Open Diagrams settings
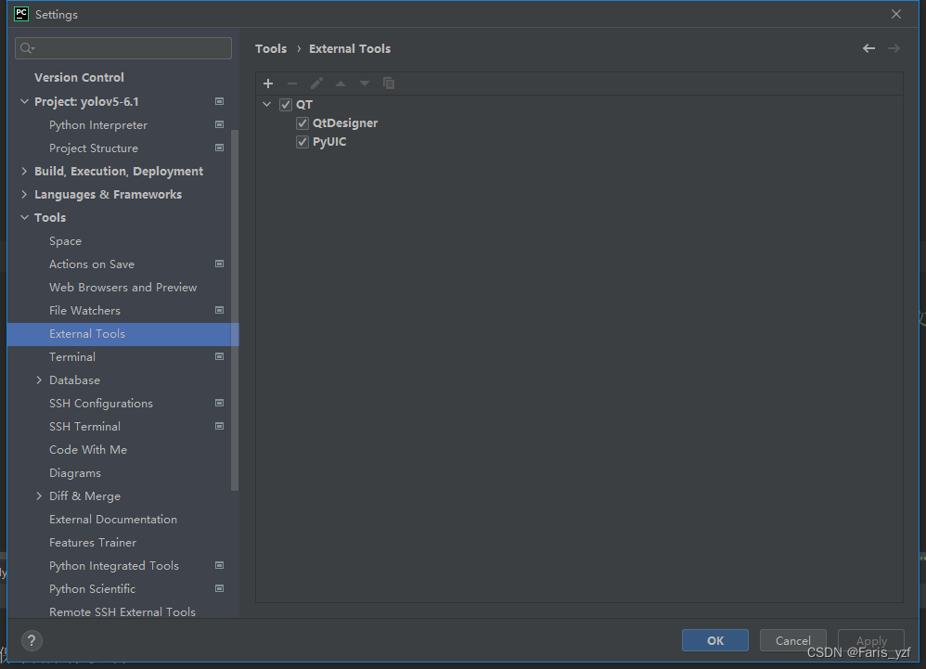This screenshot has height=669, width=926. tap(75, 473)
